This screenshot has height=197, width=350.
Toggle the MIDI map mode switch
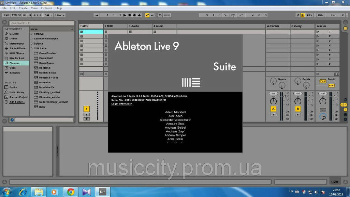tap(321, 15)
